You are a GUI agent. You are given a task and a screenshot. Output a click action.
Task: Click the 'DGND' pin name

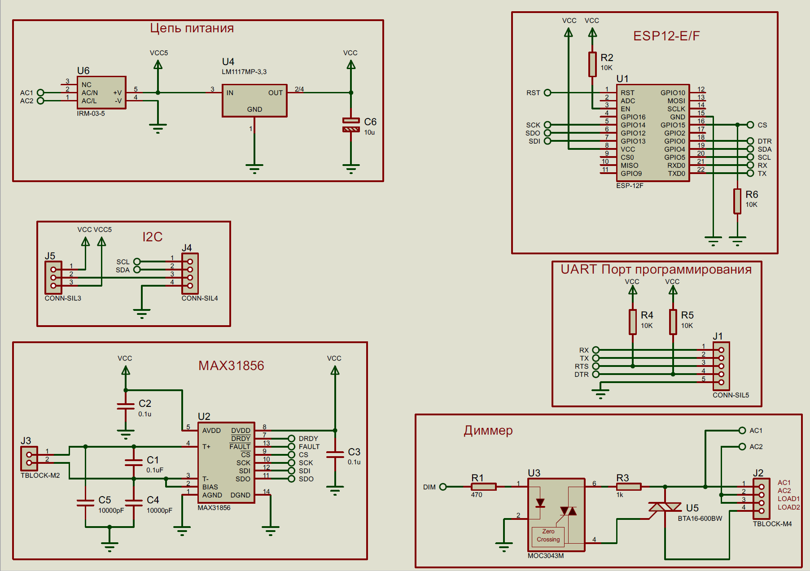tap(241, 495)
